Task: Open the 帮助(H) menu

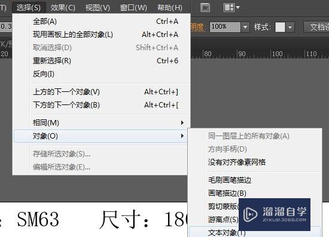Action: tap(170, 8)
